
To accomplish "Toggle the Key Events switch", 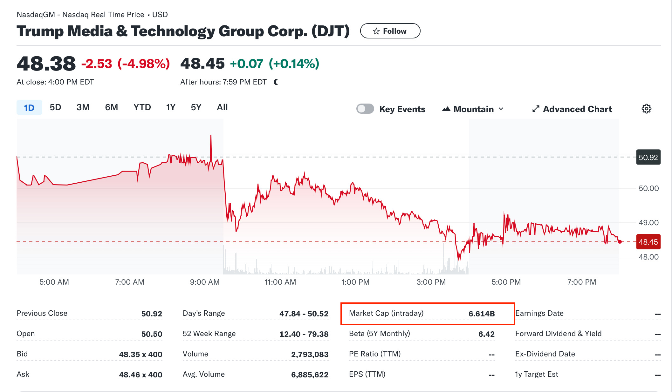I will tap(365, 109).
